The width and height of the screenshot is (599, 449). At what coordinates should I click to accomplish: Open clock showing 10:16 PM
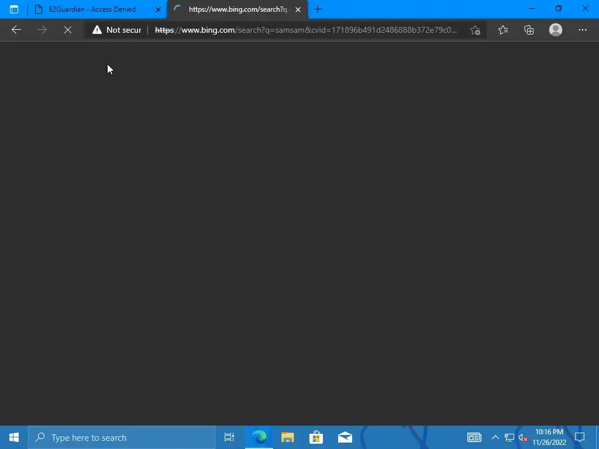click(x=549, y=437)
